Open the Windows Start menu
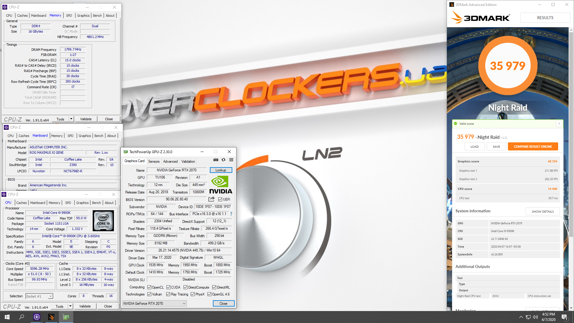The width and height of the screenshot is (574, 323). coord(7,317)
